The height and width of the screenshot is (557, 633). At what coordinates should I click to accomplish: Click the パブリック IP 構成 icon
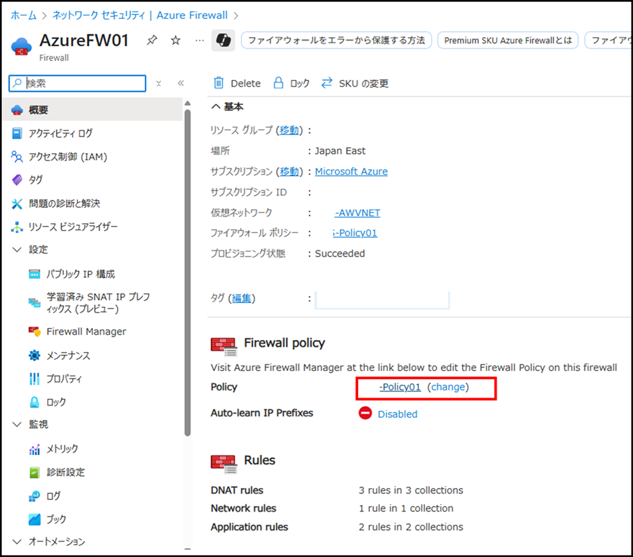[x=34, y=274]
